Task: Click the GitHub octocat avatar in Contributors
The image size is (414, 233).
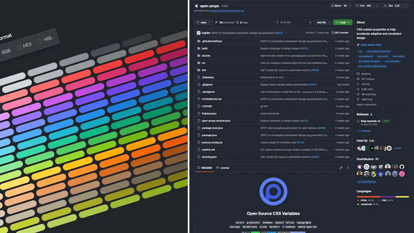Action: [x=402, y=167]
